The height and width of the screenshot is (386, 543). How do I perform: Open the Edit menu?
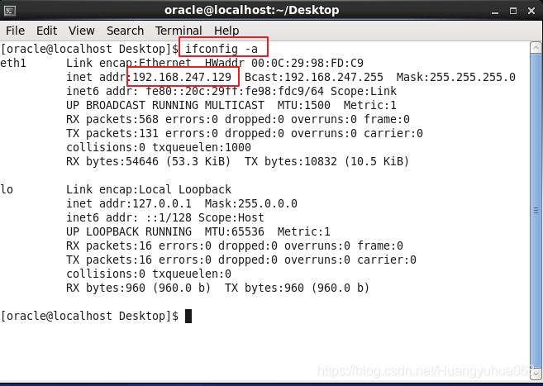pos(48,31)
